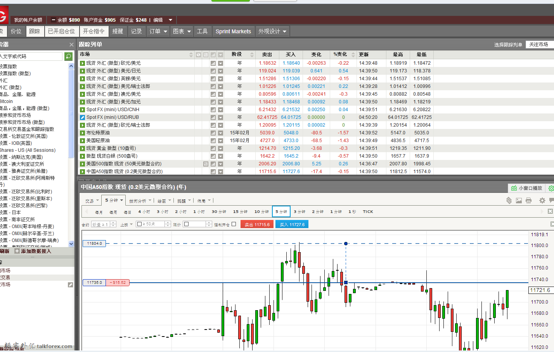Viewport: 554px width, 352px height.
Task: Click the market search text field
Action: [x=31, y=57]
